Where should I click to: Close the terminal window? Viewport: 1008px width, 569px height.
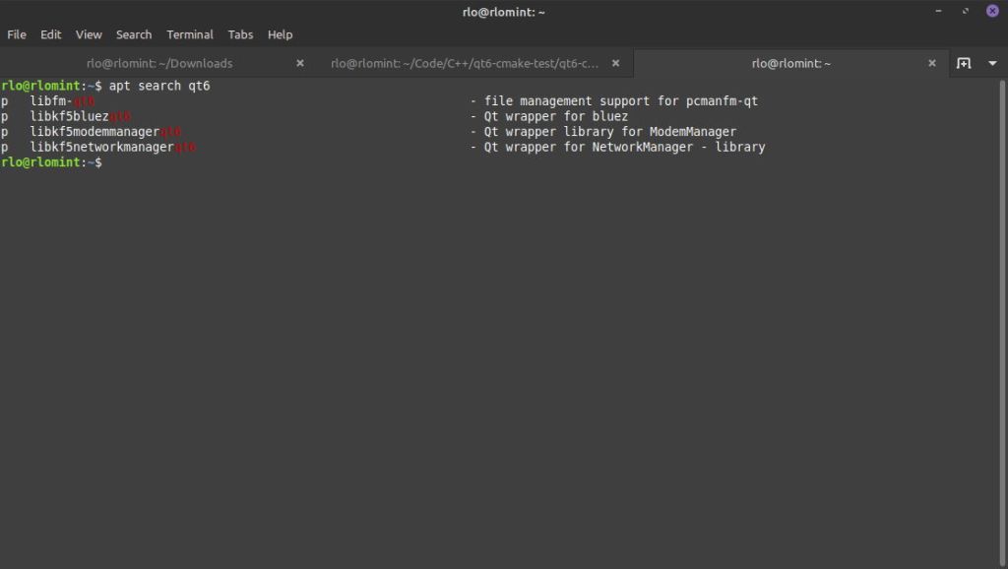point(992,11)
